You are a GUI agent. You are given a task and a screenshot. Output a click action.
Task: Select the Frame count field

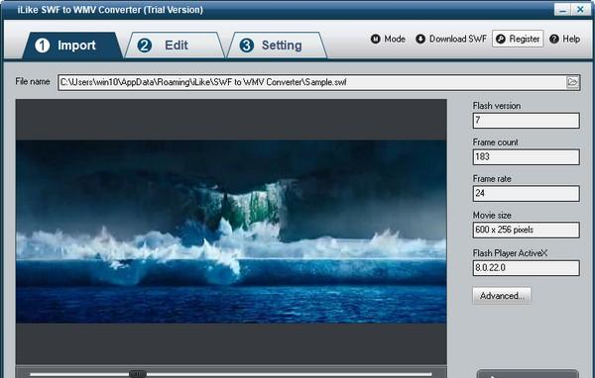point(526,156)
